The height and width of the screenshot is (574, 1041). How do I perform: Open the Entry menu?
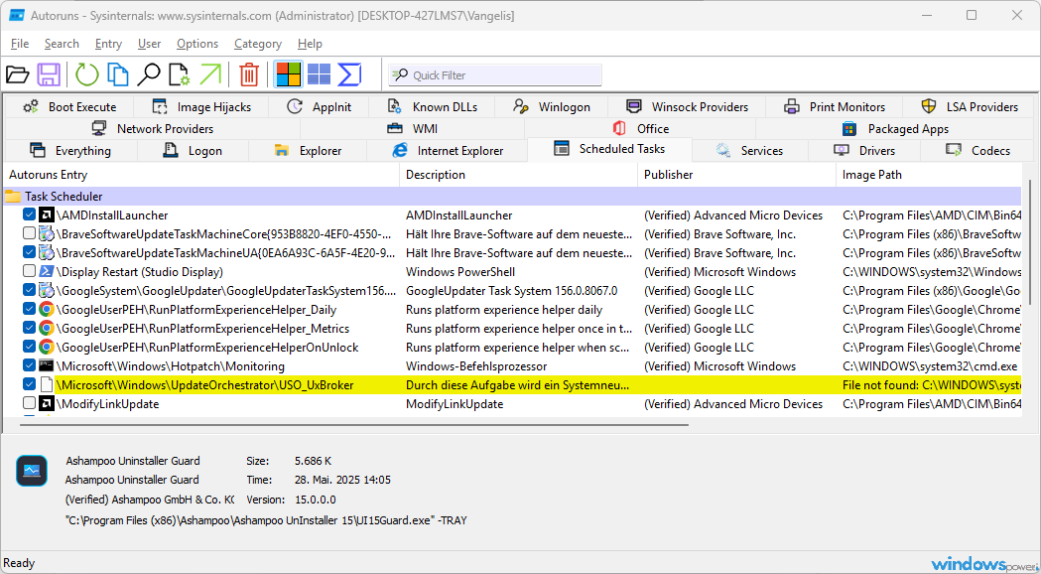[x=108, y=43]
